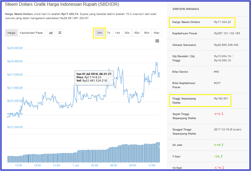Open the fullscreen expand chart icon

click(x=60, y=33)
